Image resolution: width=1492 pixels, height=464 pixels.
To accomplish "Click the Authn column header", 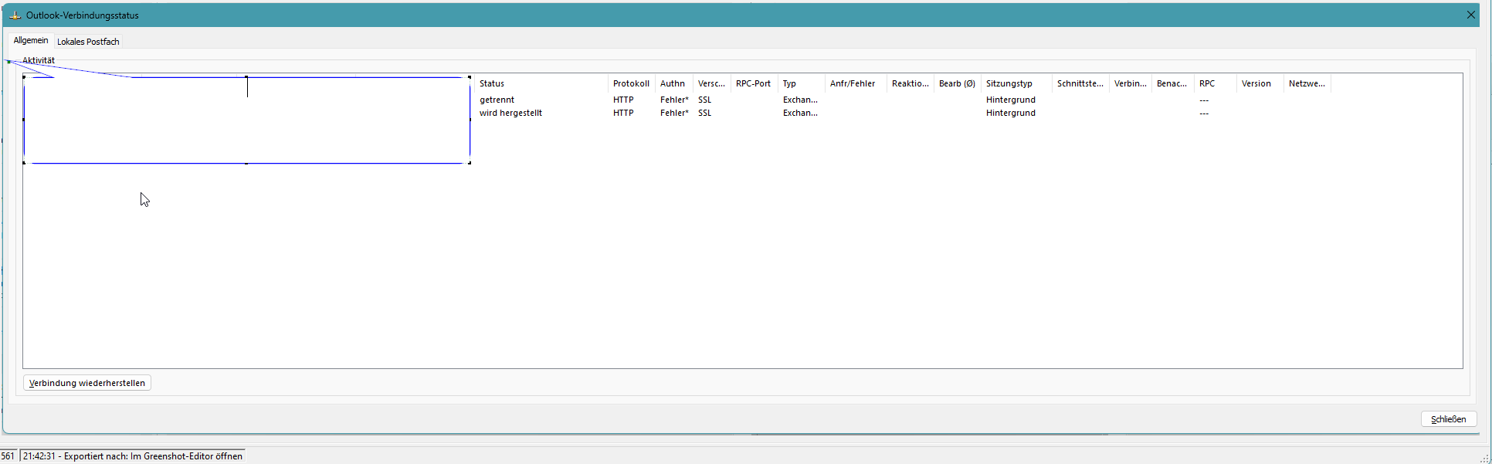I will point(673,83).
